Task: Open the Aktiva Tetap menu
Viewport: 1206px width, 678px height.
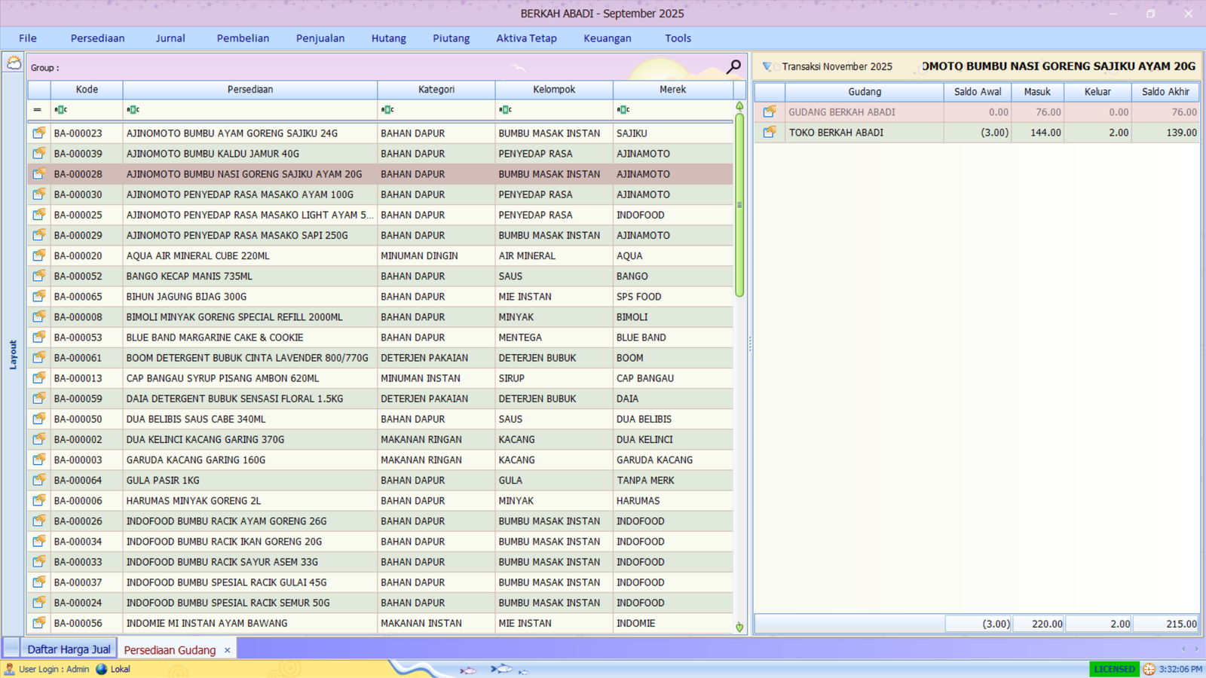Action: click(x=526, y=38)
